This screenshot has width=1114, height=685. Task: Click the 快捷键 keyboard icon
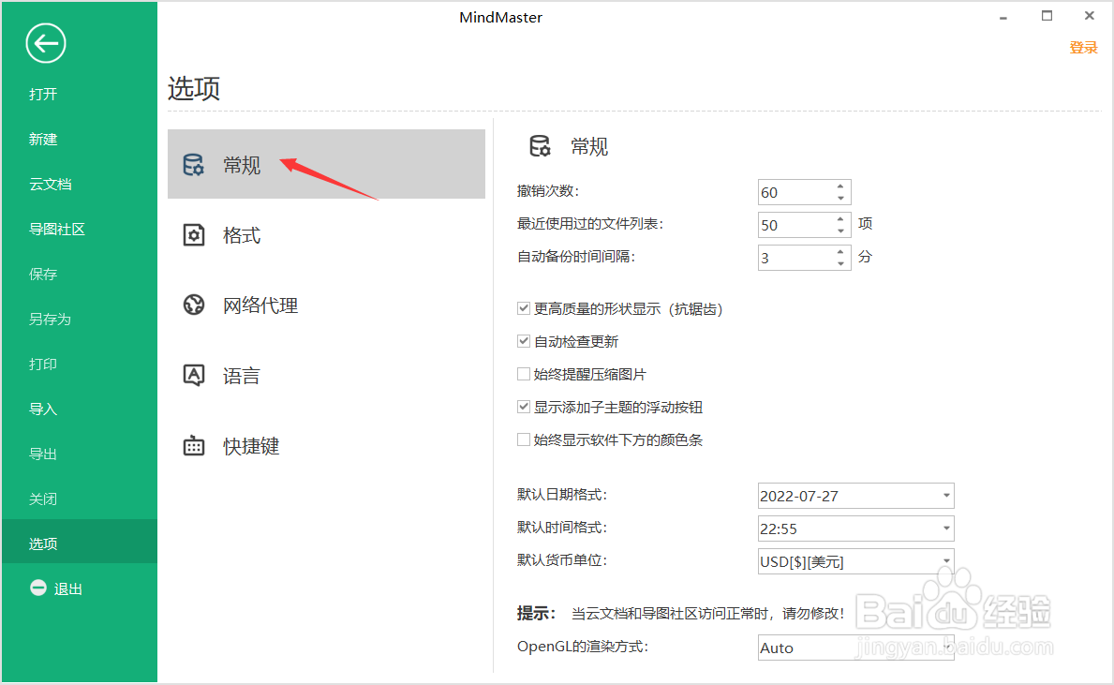click(193, 445)
